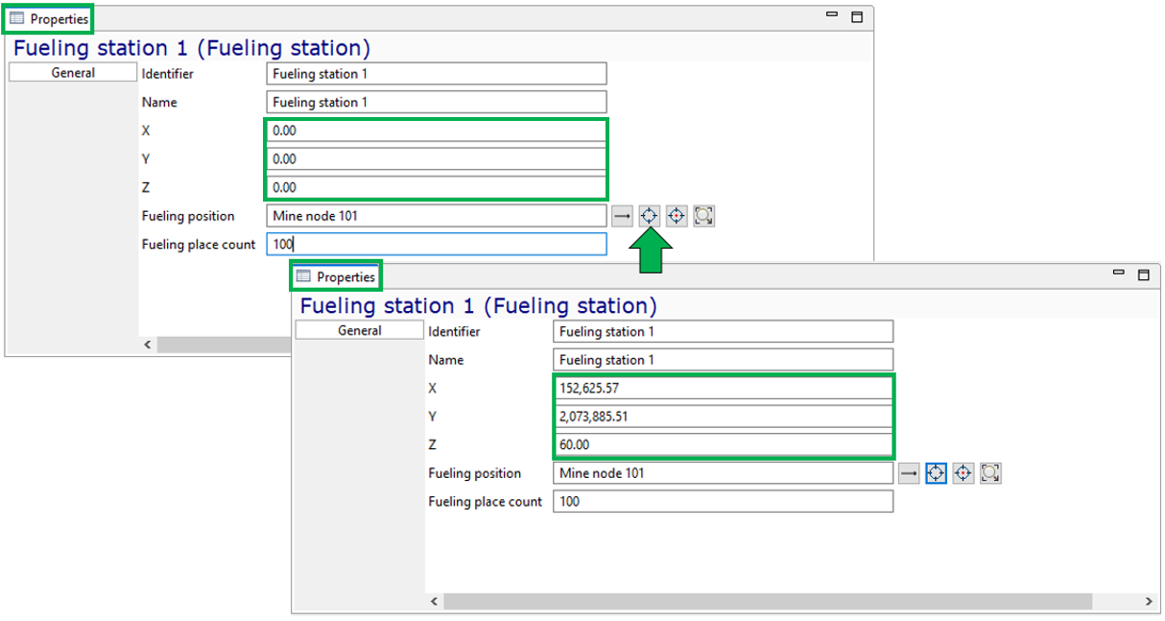The width and height of the screenshot is (1165, 621).
Task: Click Z field showing 60.00
Action: click(724, 444)
